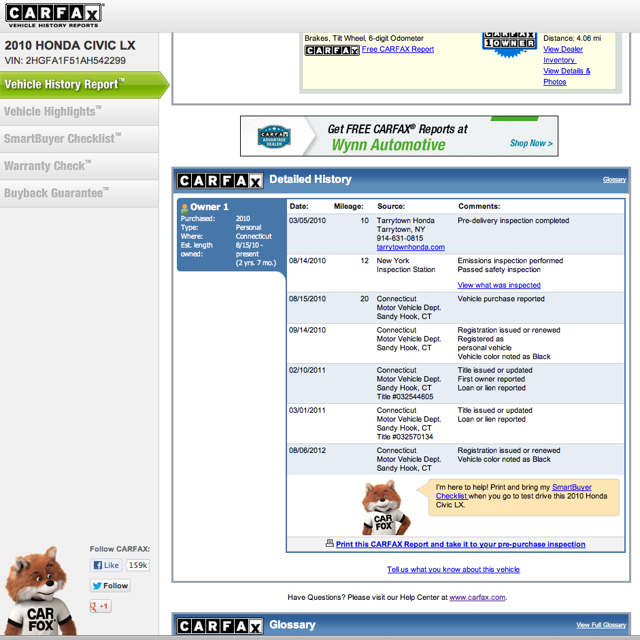The image size is (640, 640).
Task: Click the CARFAX logo in the header
Action: 54,15
